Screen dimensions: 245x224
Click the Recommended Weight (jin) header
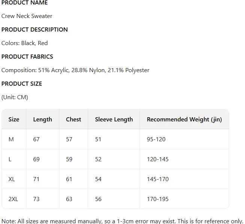coord(184,120)
